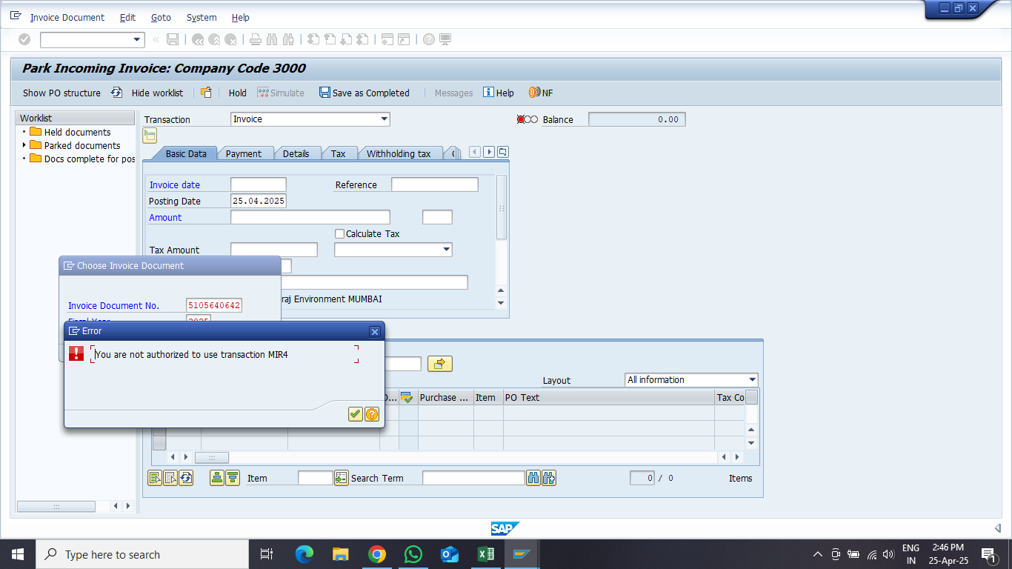Click the Save icon beside Save as Completed
1012x569 pixels.
click(x=324, y=93)
